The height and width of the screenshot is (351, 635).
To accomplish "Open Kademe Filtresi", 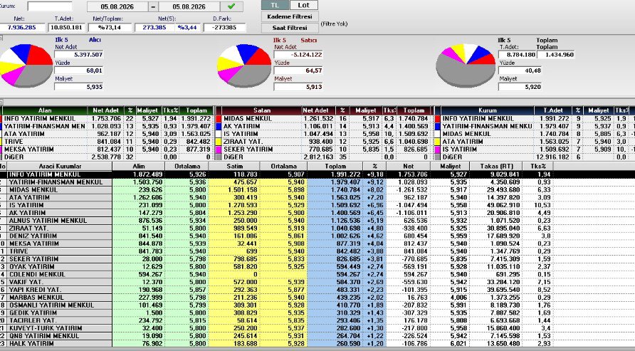I will coord(290,16).
